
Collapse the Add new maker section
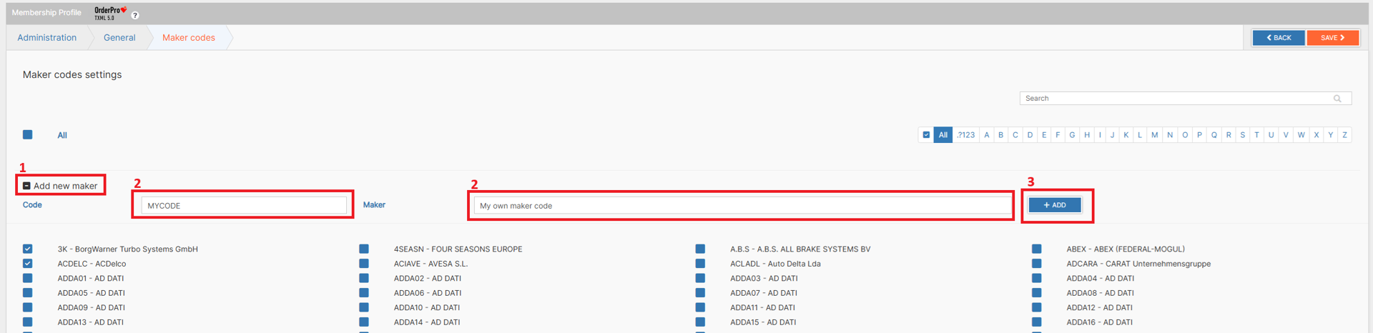click(x=26, y=186)
